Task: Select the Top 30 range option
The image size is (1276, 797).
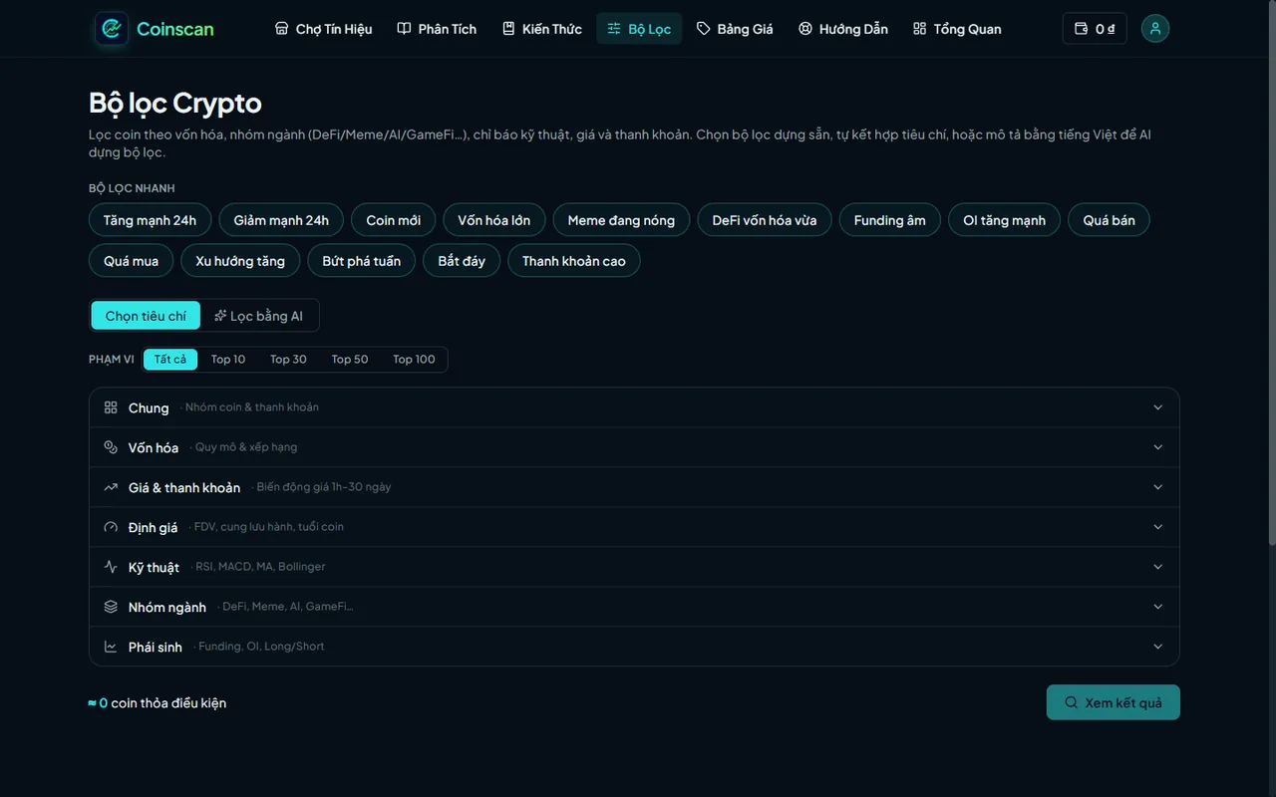Action: [288, 360]
